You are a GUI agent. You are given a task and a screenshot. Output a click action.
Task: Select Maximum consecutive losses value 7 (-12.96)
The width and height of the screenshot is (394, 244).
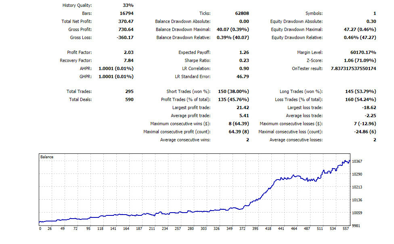[x=365, y=124]
